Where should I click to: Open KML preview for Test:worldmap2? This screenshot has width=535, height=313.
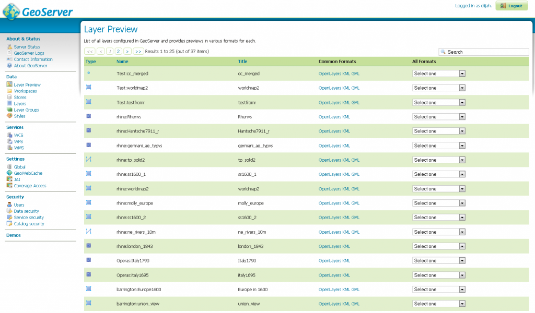(346, 88)
